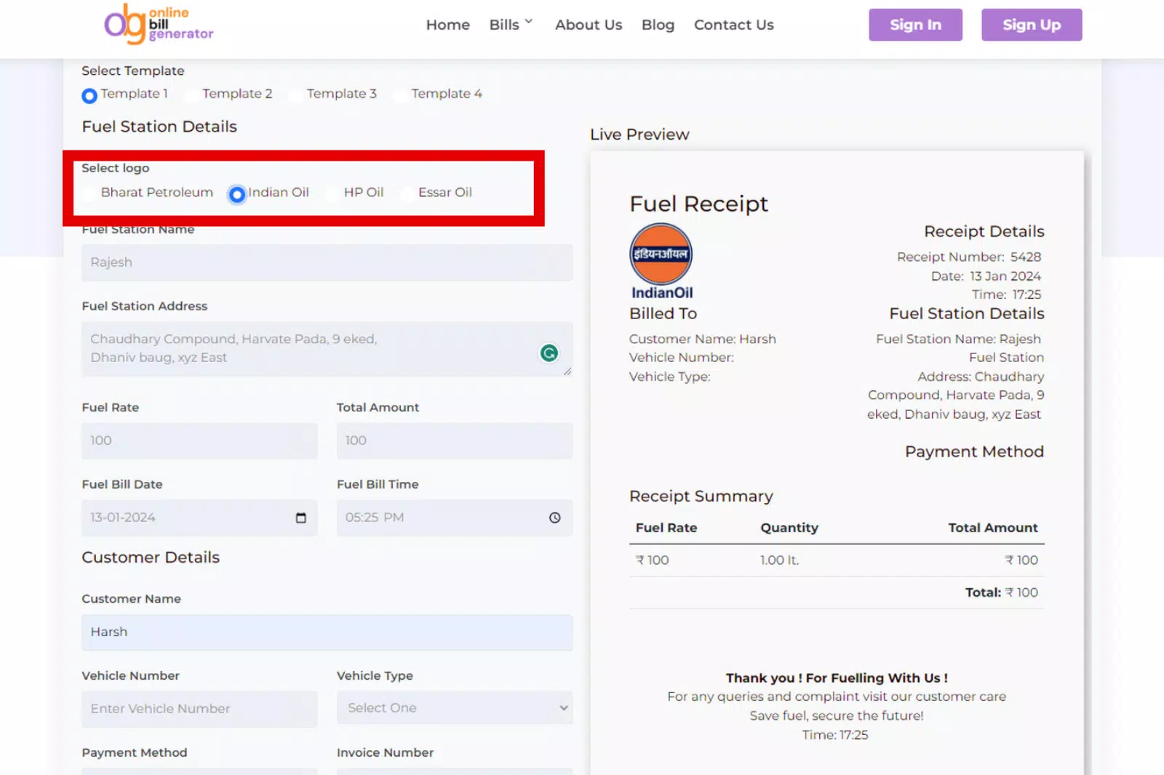Click Date: 13 Jan 2024 in preview

click(986, 276)
